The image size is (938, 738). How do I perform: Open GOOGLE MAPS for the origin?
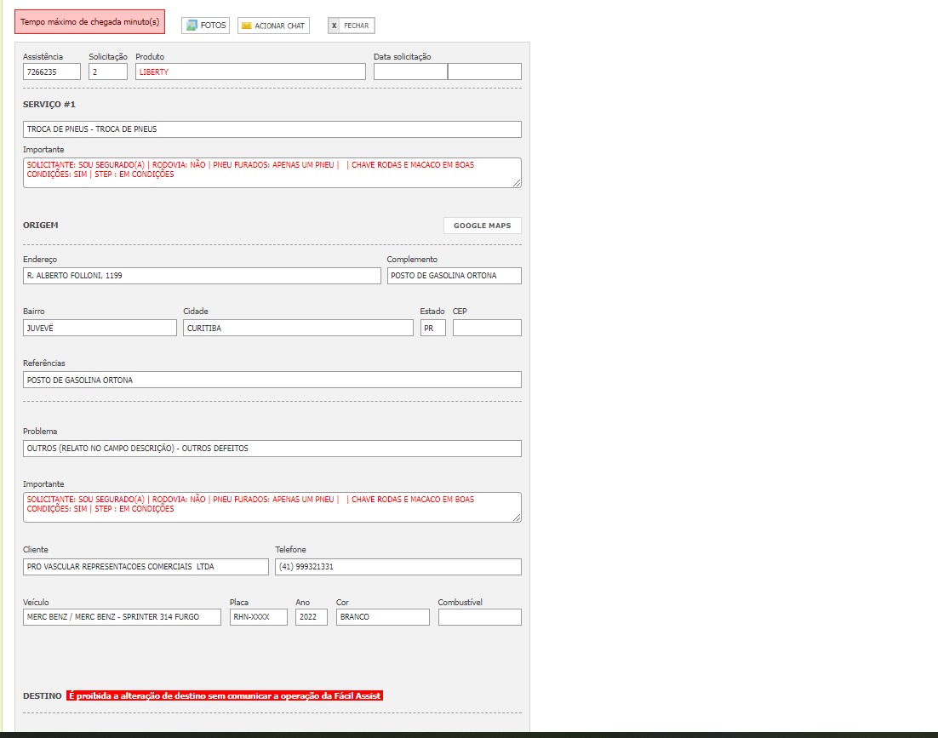(482, 226)
